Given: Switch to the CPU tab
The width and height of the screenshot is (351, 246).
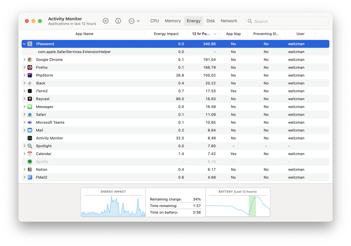Looking at the screenshot, I should 155,21.
